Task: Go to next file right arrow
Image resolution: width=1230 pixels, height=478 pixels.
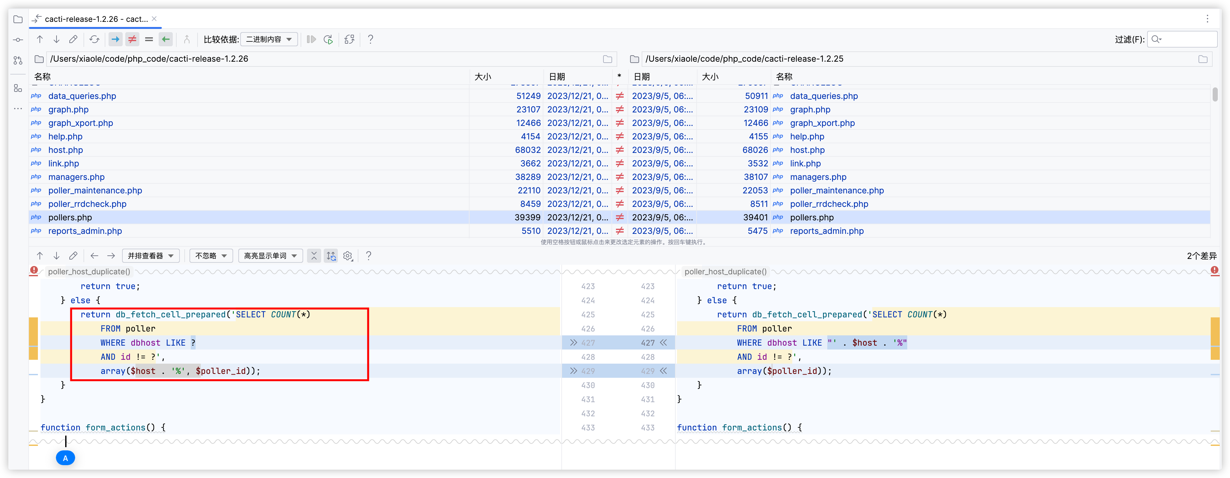Action: (x=111, y=256)
